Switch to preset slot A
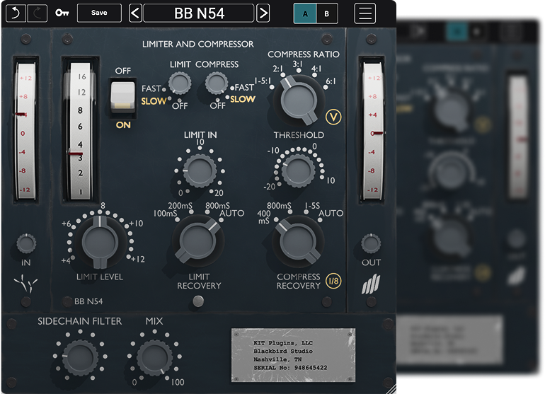Viewport: 545px width, 394px height. [x=305, y=13]
